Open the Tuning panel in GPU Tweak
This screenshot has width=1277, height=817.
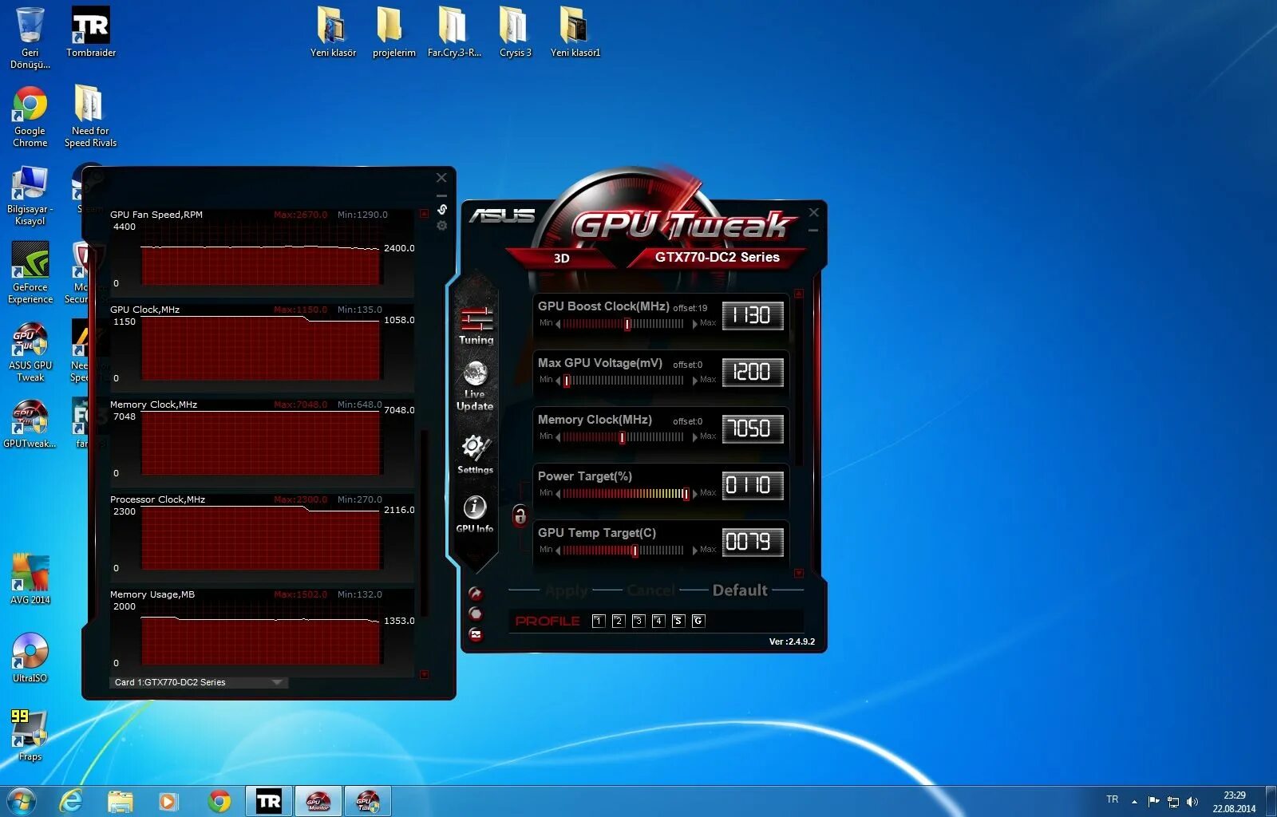click(x=476, y=326)
